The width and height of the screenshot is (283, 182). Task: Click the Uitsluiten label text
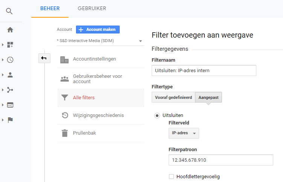click(x=173, y=115)
